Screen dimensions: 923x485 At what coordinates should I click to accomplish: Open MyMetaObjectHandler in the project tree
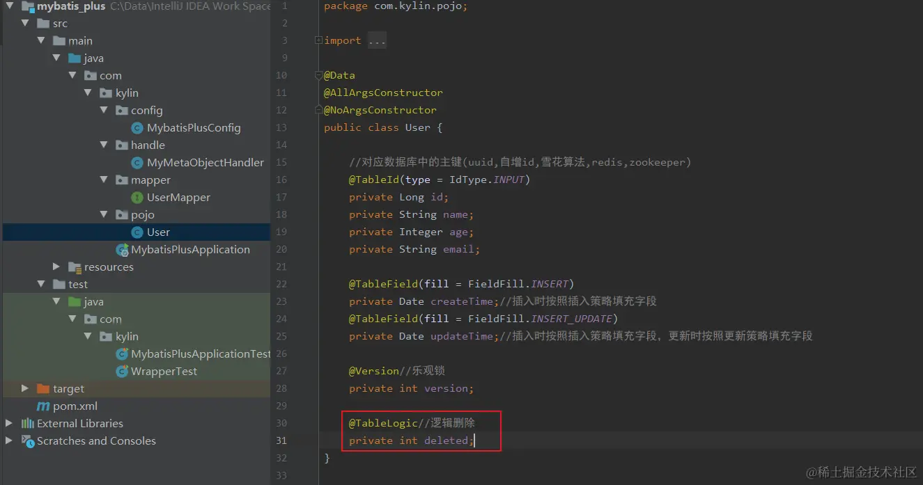(x=205, y=162)
